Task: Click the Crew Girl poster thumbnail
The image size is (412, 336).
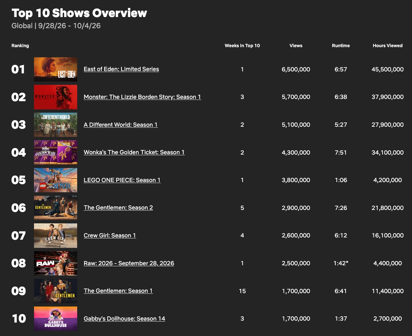Action: (x=56, y=236)
